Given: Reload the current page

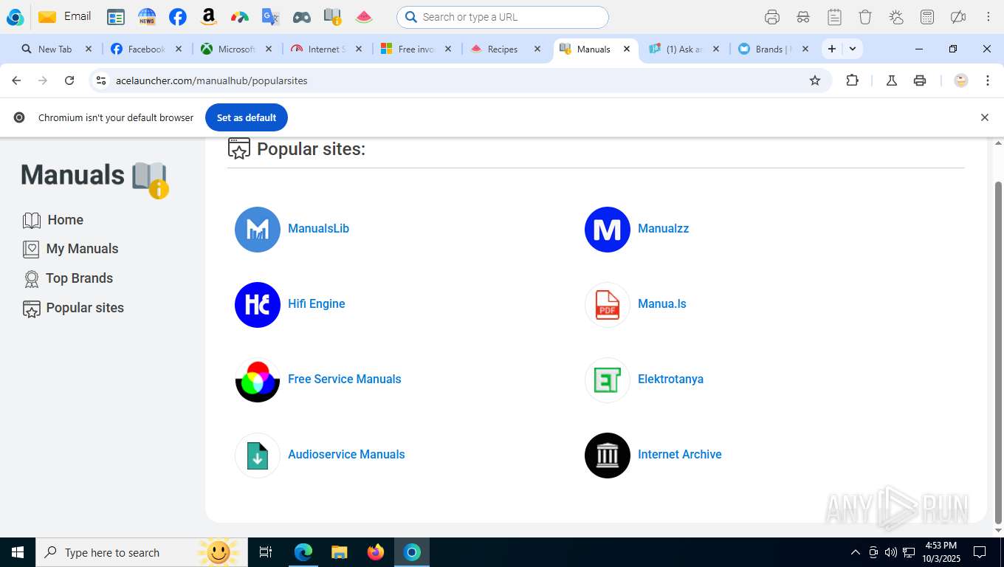Looking at the screenshot, I should coord(69,80).
